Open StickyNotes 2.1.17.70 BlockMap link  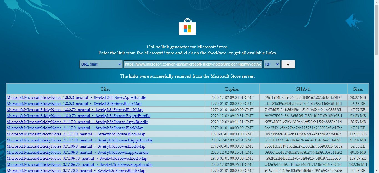76,134
